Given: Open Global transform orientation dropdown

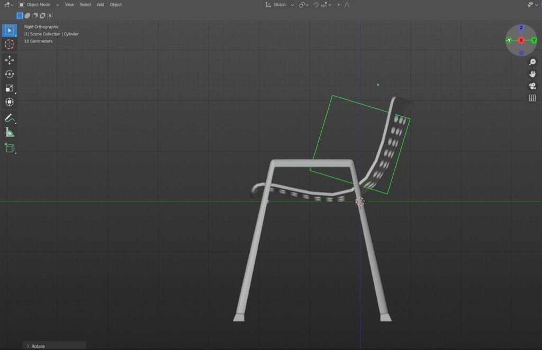Looking at the screenshot, I should coord(279,5).
